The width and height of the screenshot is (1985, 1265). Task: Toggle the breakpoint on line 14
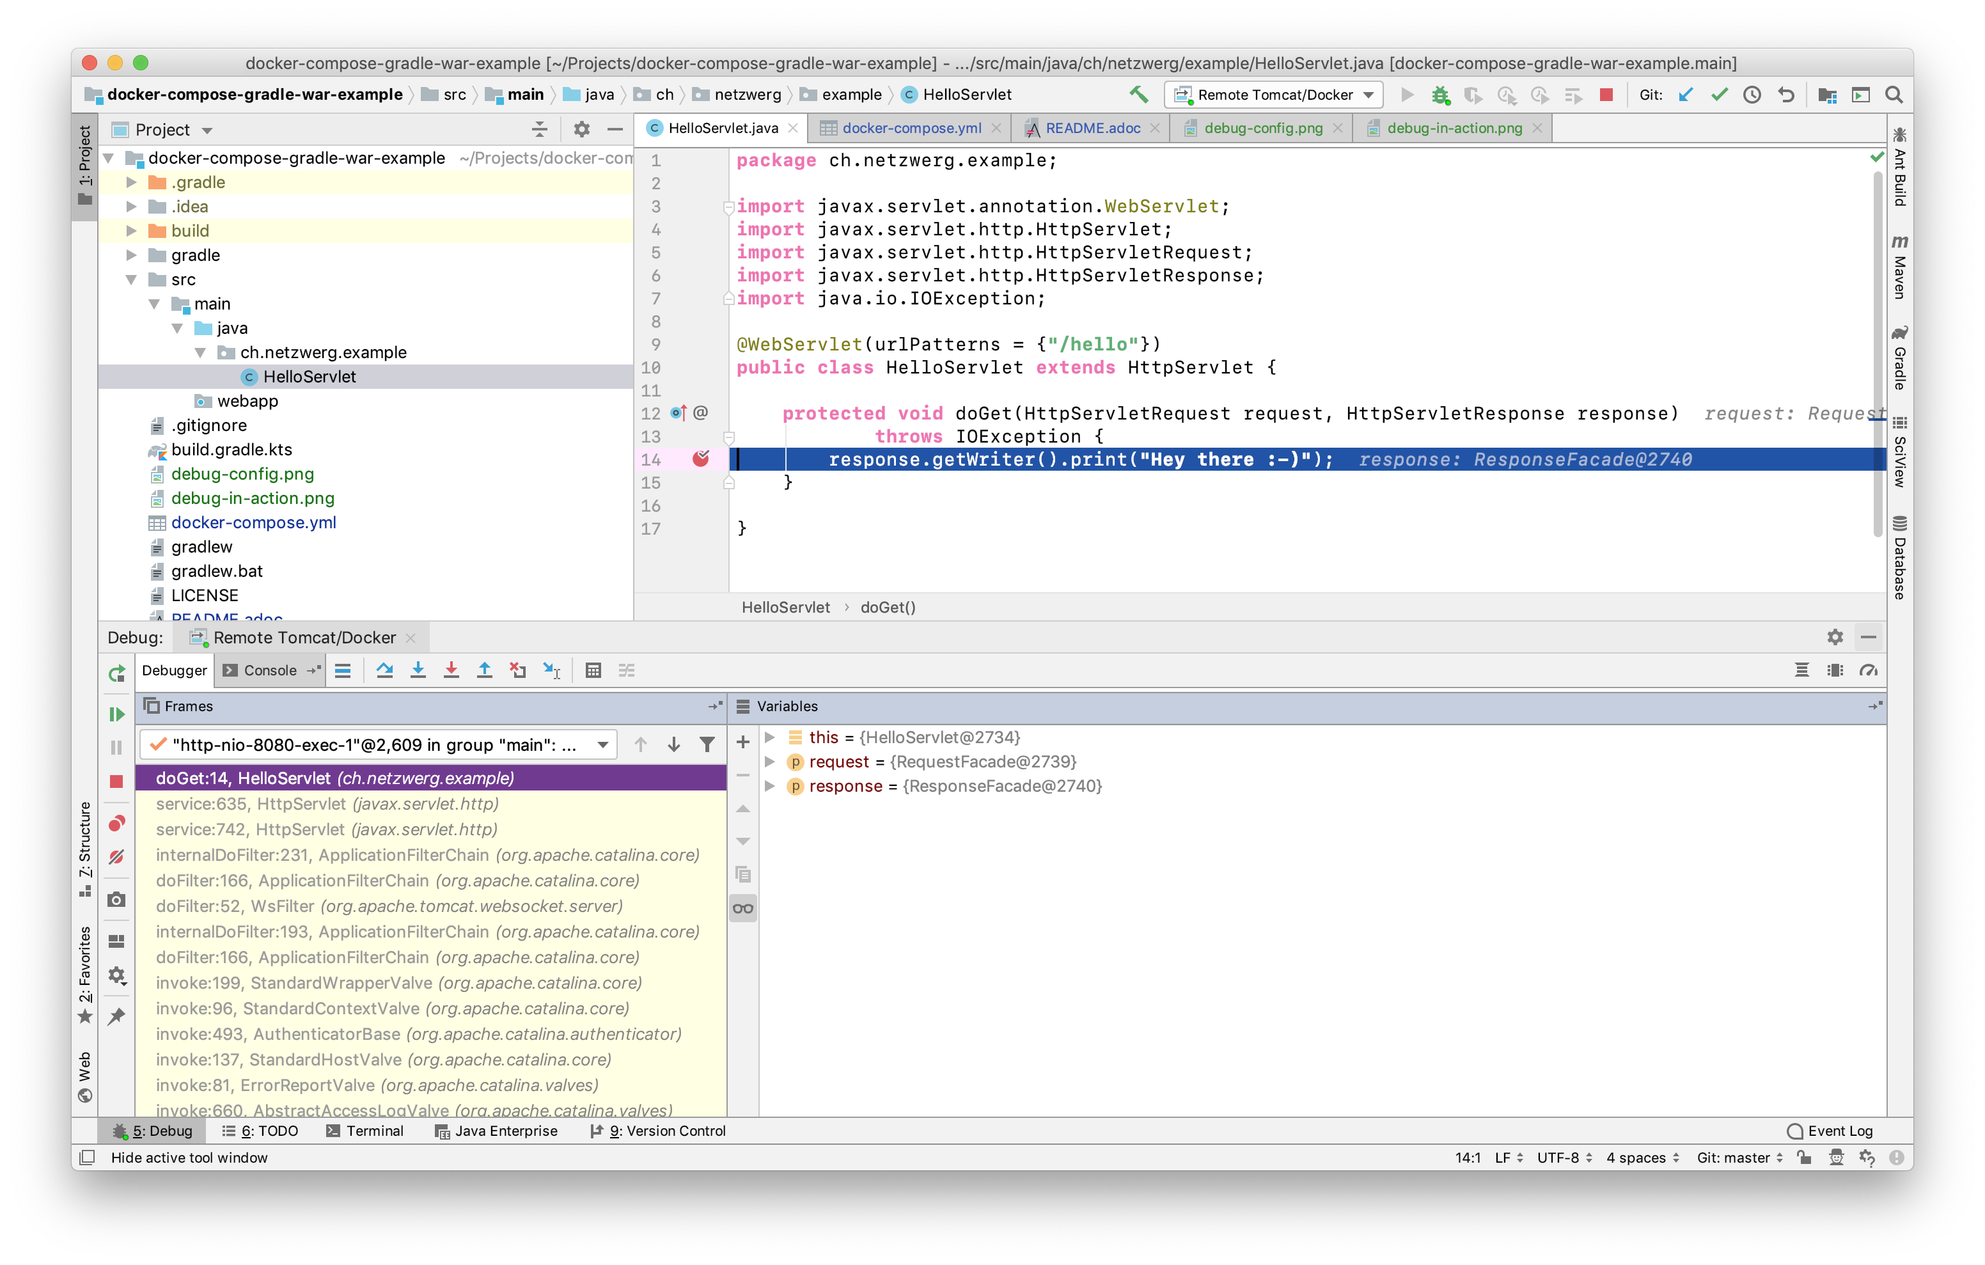[x=701, y=459]
